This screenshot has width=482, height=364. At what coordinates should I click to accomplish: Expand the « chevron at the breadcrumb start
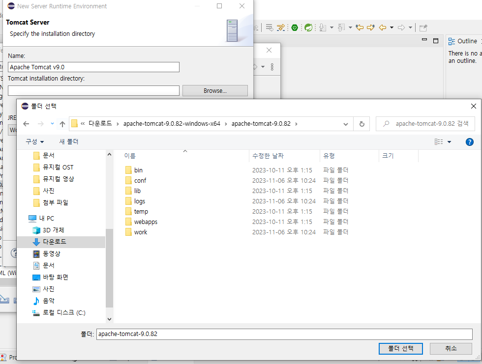point(83,124)
